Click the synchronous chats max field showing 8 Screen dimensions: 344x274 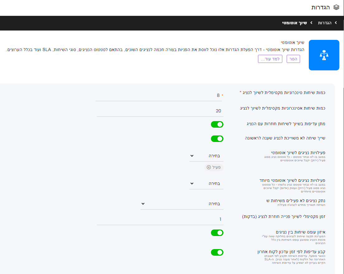point(158,95)
